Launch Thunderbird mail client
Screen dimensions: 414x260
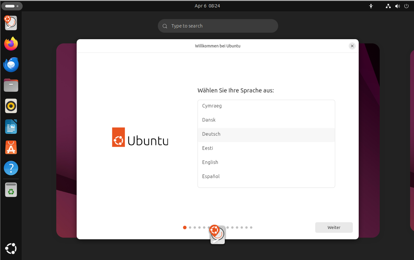pos(11,65)
